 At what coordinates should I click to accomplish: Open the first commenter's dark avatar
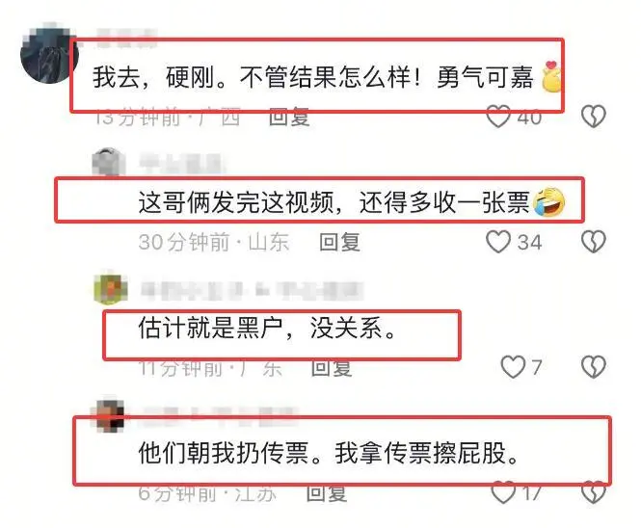pos(47,54)
